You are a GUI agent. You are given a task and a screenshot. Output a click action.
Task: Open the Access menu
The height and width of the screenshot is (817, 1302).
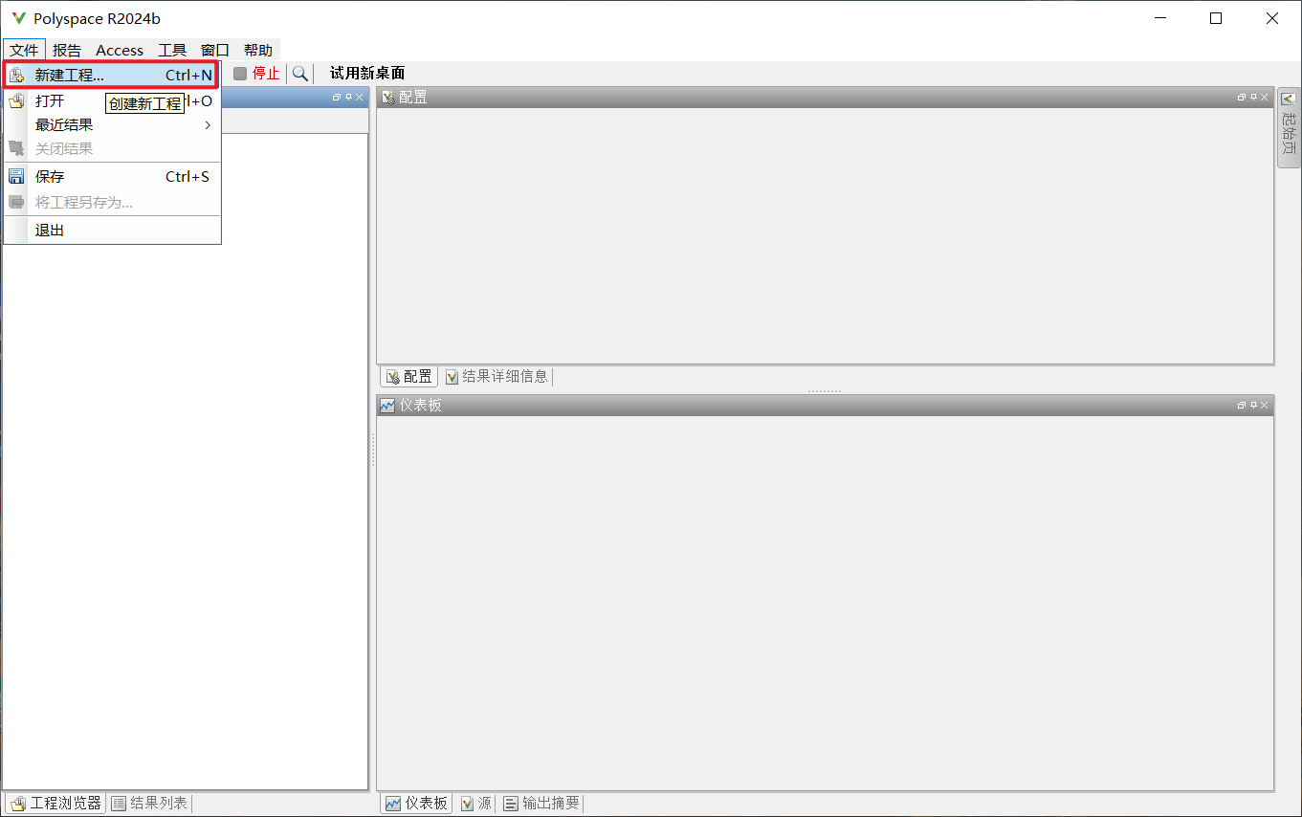tap(120, 50)
